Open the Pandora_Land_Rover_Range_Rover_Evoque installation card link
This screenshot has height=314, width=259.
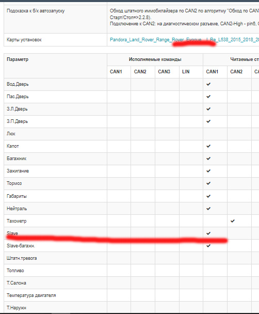[x=156, y=40]
